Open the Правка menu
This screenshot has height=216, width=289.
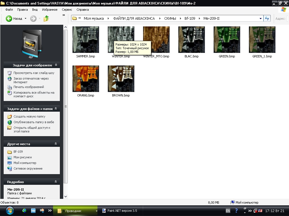[23, 10]
